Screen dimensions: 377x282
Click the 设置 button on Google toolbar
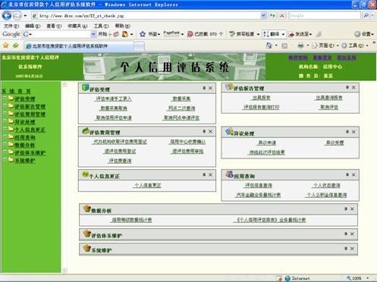364,34
